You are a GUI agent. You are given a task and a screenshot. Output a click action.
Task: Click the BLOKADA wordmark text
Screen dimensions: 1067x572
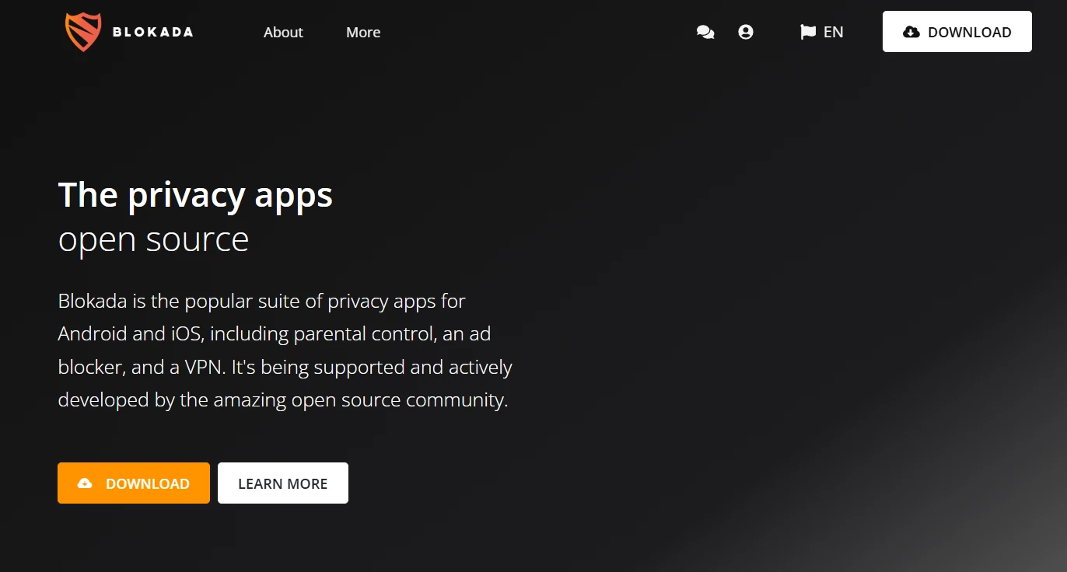coord(152,33)
